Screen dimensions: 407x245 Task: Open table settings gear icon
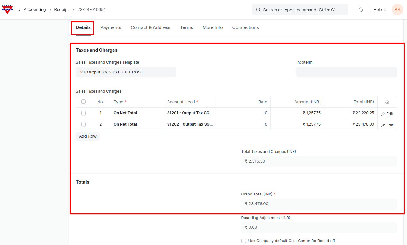387,102
